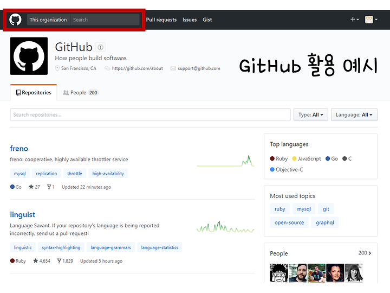Image resolution: width=390 pixels, height=293 pixels.
Task: Click the support@github.com email link
Action: click(199, 68)
